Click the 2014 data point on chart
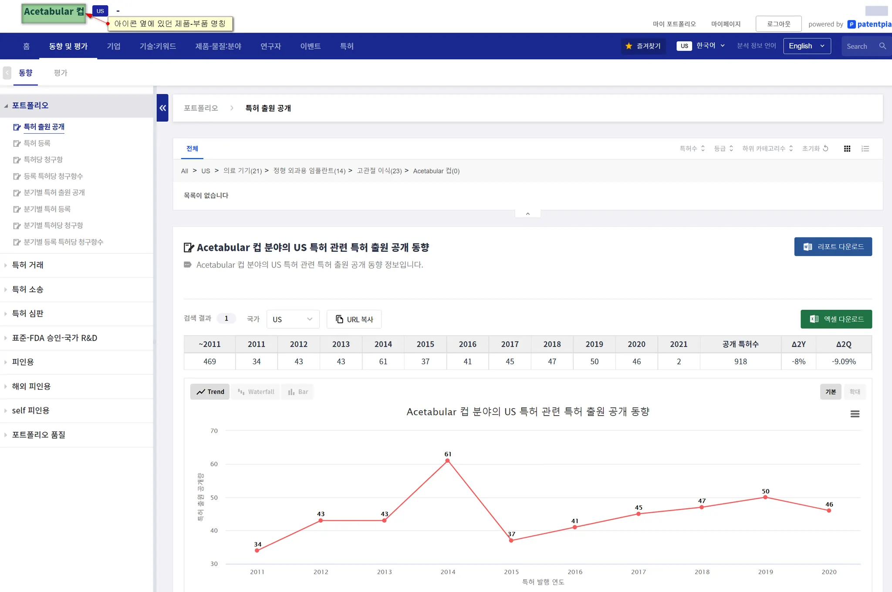This screenshot has width=892, height=592. click(447, 460)
